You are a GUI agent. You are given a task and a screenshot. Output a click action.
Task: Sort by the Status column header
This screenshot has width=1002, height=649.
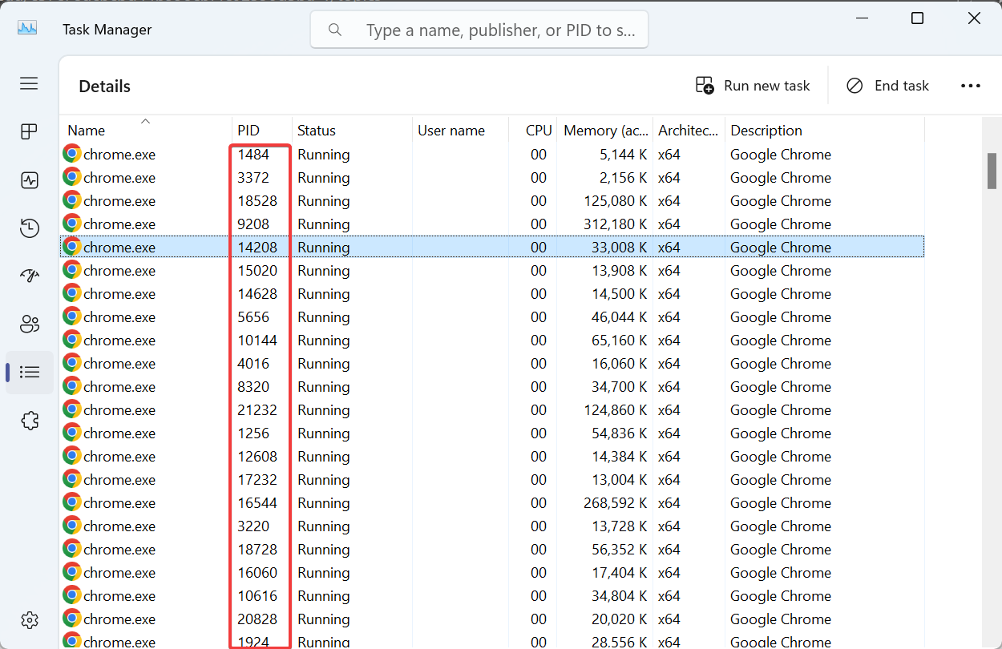click(x=316, y=130)
